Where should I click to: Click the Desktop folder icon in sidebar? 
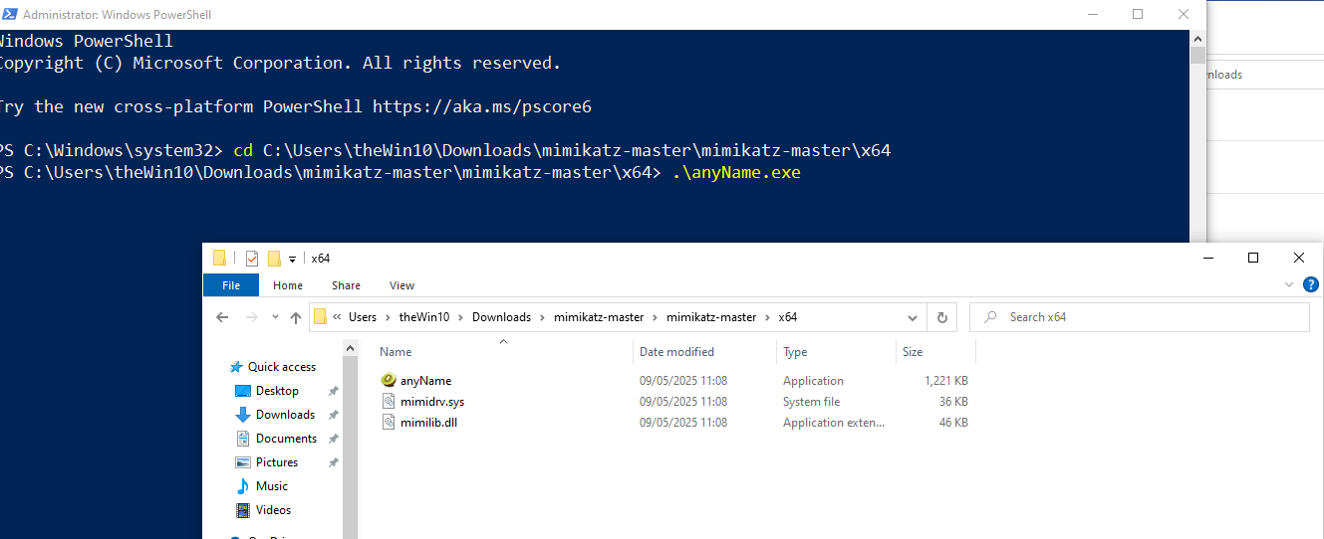242,391
